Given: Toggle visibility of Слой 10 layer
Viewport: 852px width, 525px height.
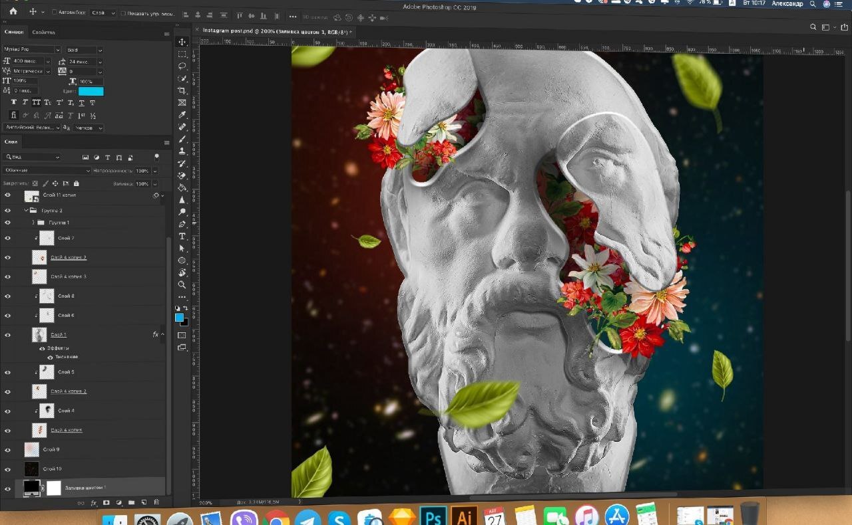Looking at the screenshot, I should pos(8,469).
